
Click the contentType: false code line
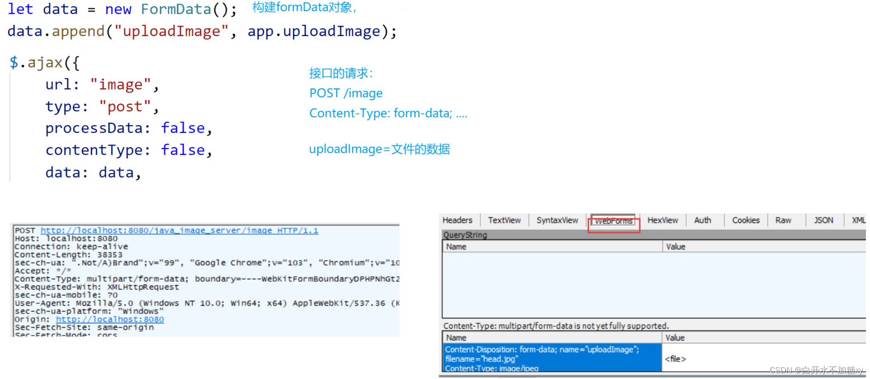[x=129, y=150]
